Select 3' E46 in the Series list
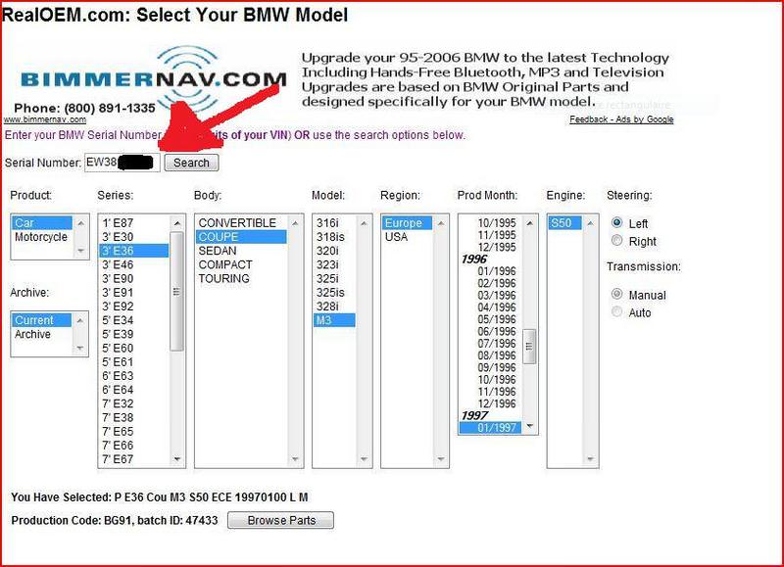 134,264
